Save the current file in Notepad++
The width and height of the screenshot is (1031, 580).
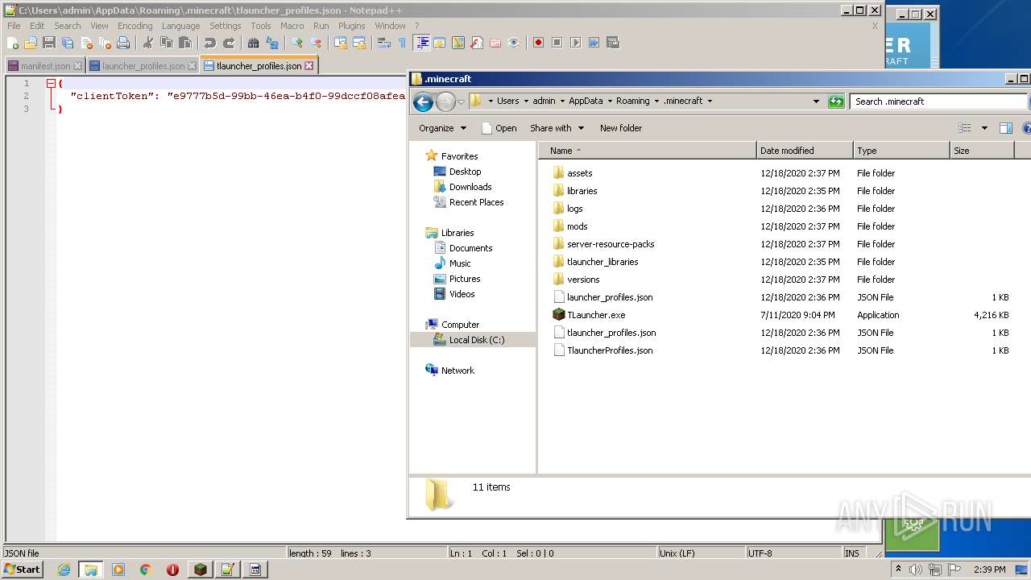pyautogui.click(x=49, y=43)
